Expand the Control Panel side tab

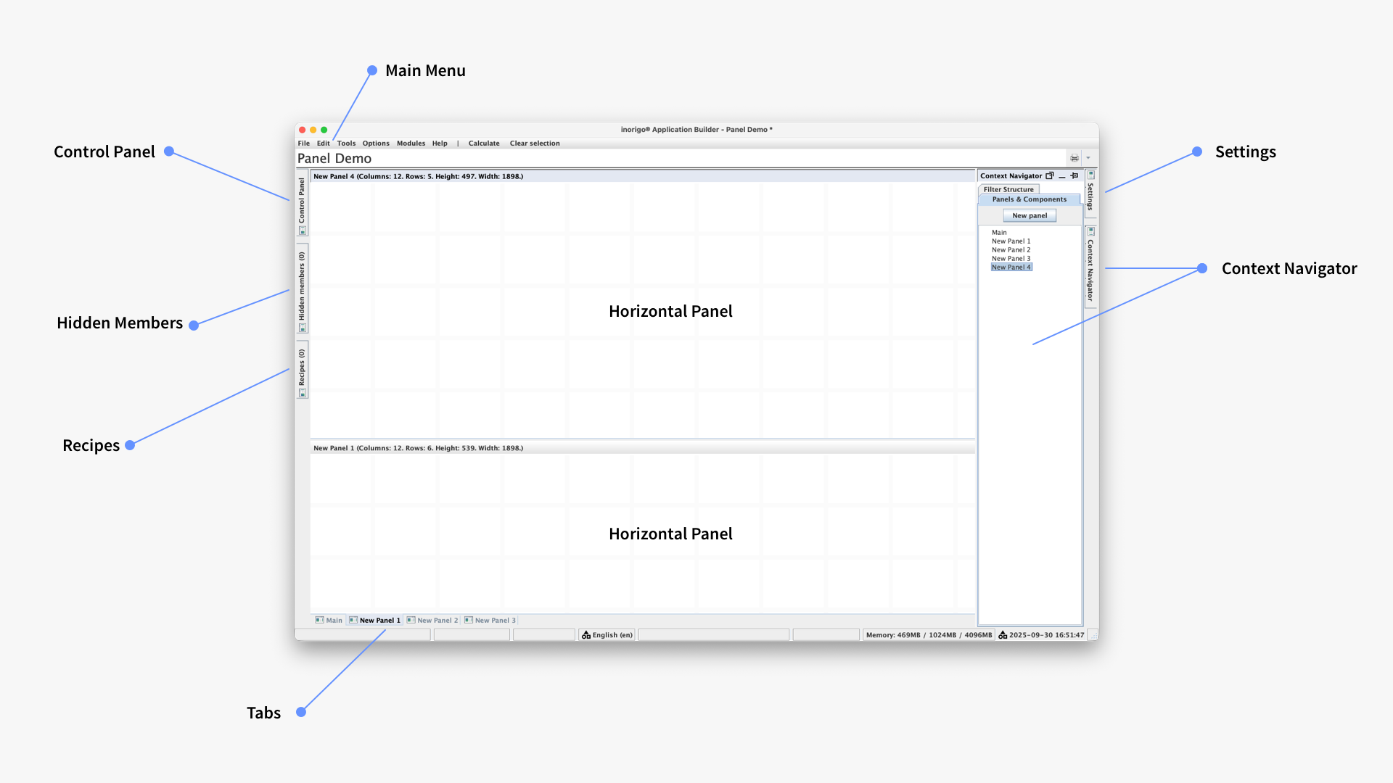(x=302, y=202)
